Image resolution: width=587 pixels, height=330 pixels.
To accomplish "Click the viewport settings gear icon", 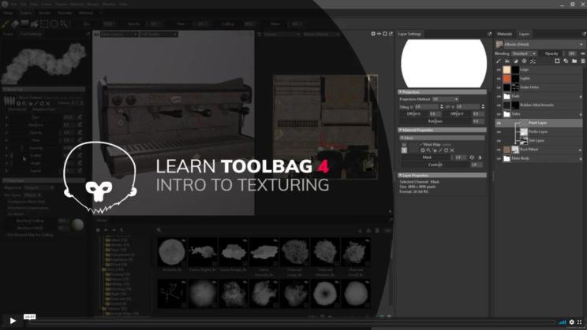I will [373, 34].
